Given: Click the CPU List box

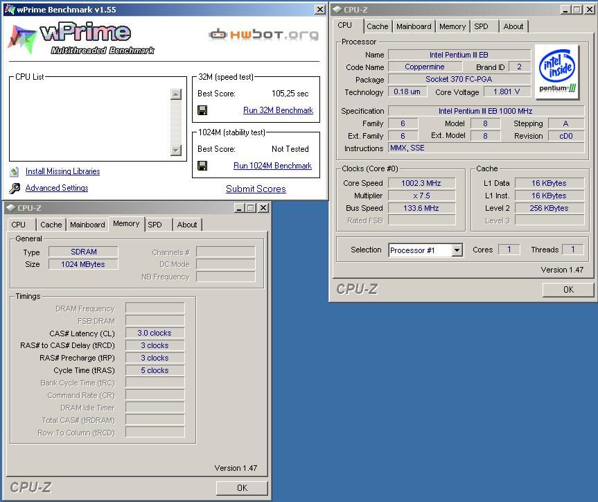Looking at the screenshot, I should pos(98,119).
